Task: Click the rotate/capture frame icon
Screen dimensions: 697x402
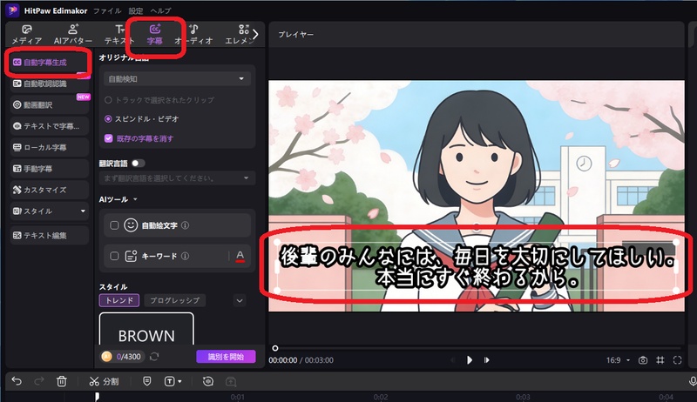Action: click(x=208, y=381)
